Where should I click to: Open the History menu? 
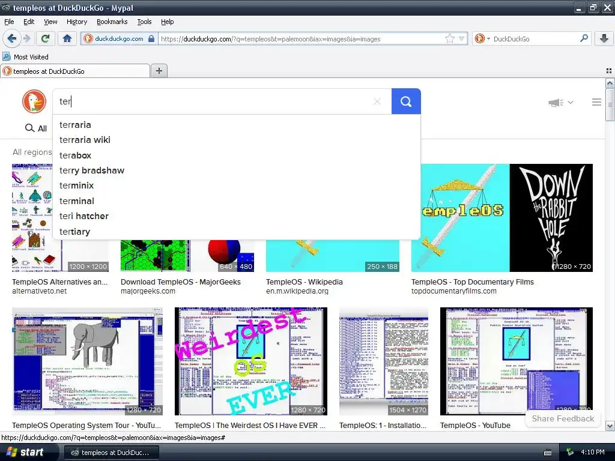point(77,22)
